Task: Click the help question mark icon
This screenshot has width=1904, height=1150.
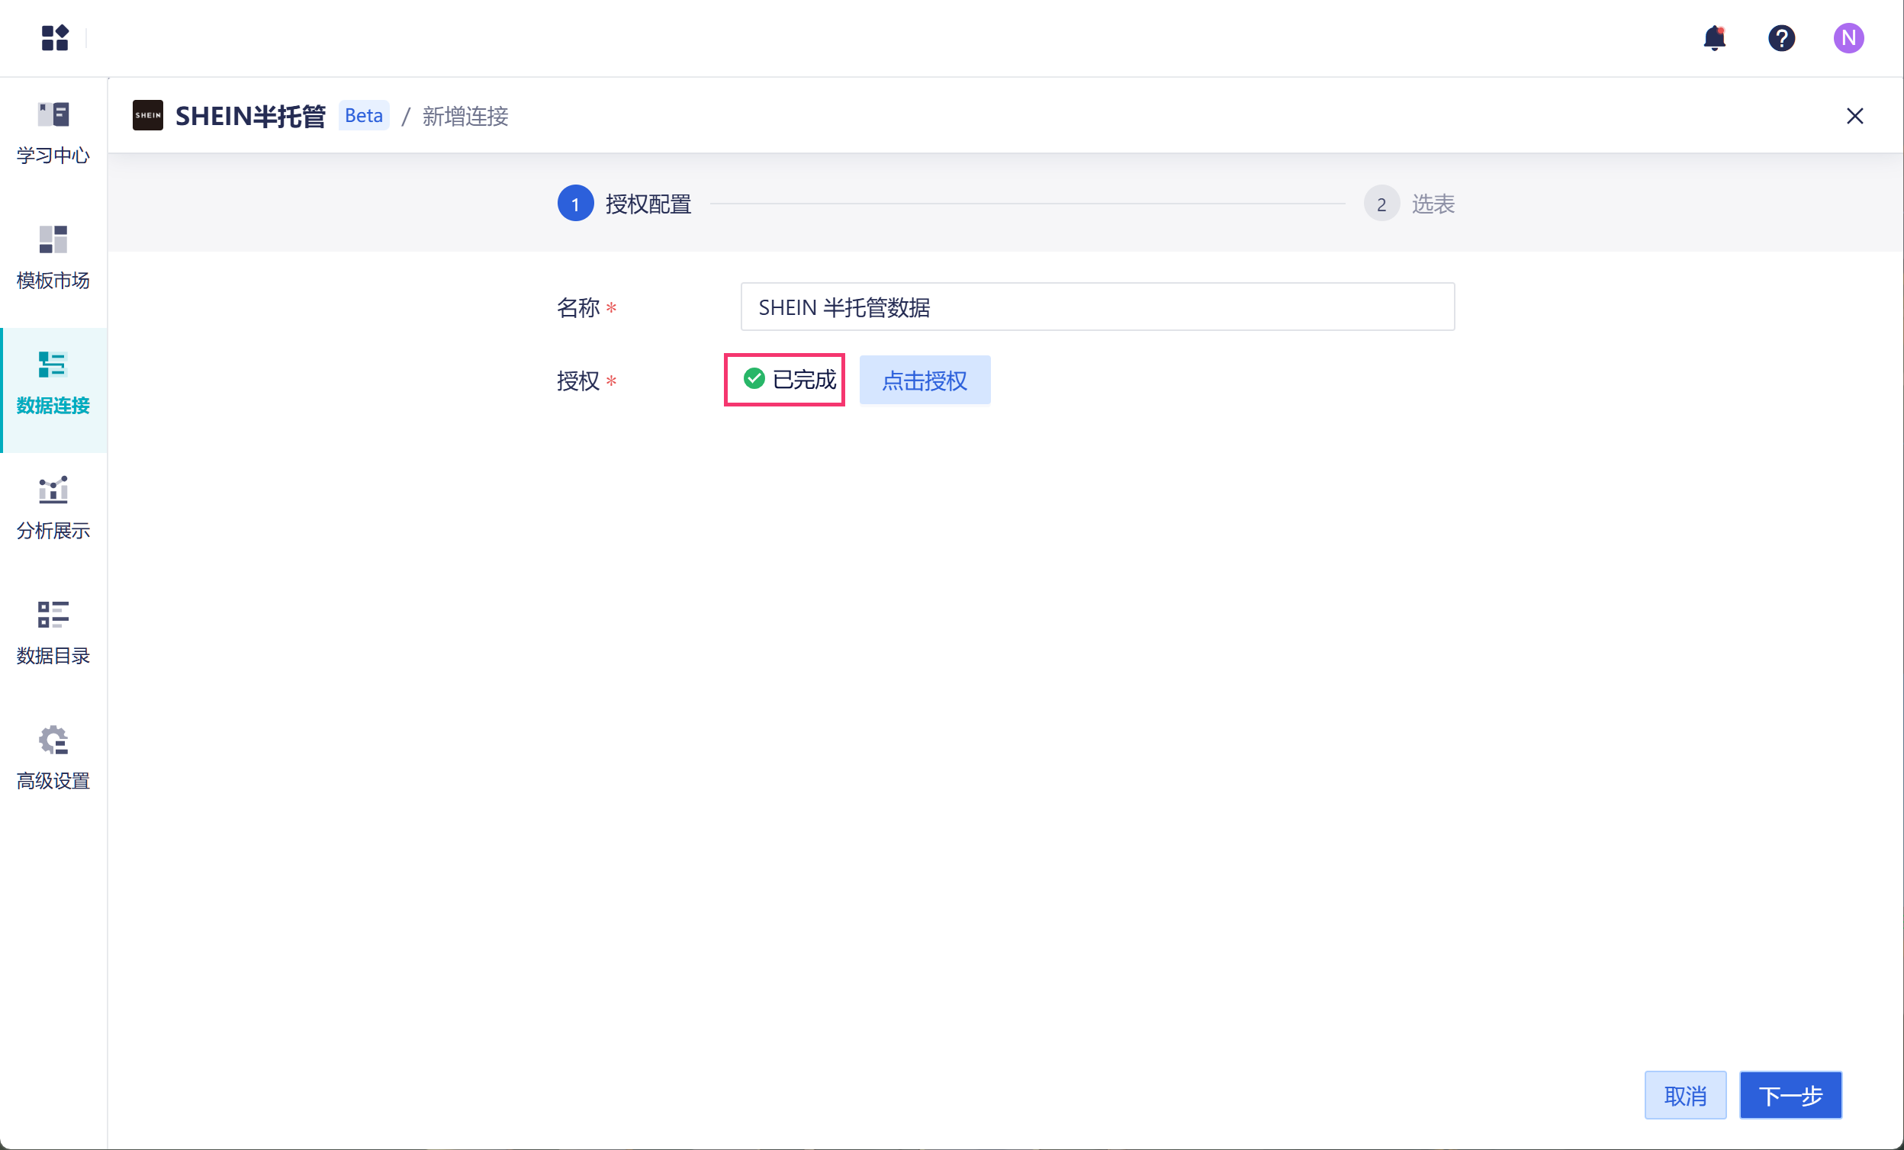Action: tap(1781, 38)
